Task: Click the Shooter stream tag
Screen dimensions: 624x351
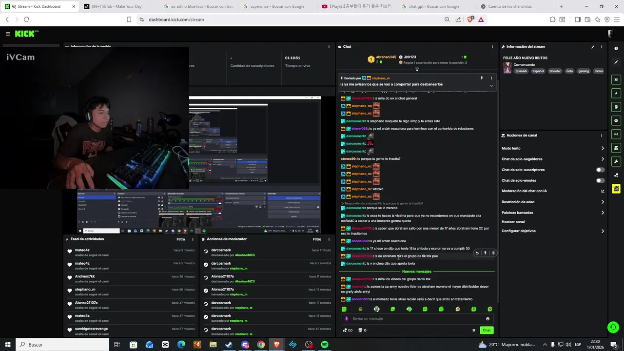Action: [x=555, y=71]
